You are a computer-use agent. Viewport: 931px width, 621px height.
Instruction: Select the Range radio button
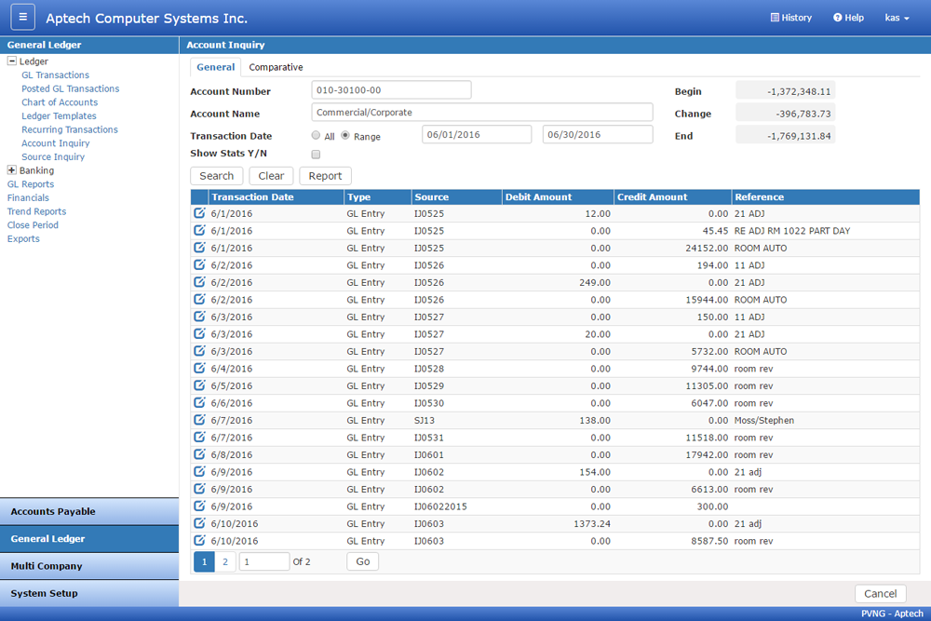click(x=344, y=134)
